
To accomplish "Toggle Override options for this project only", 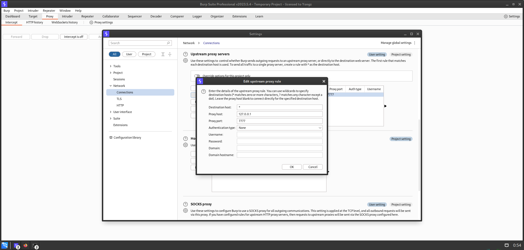I will coord(197,76).
